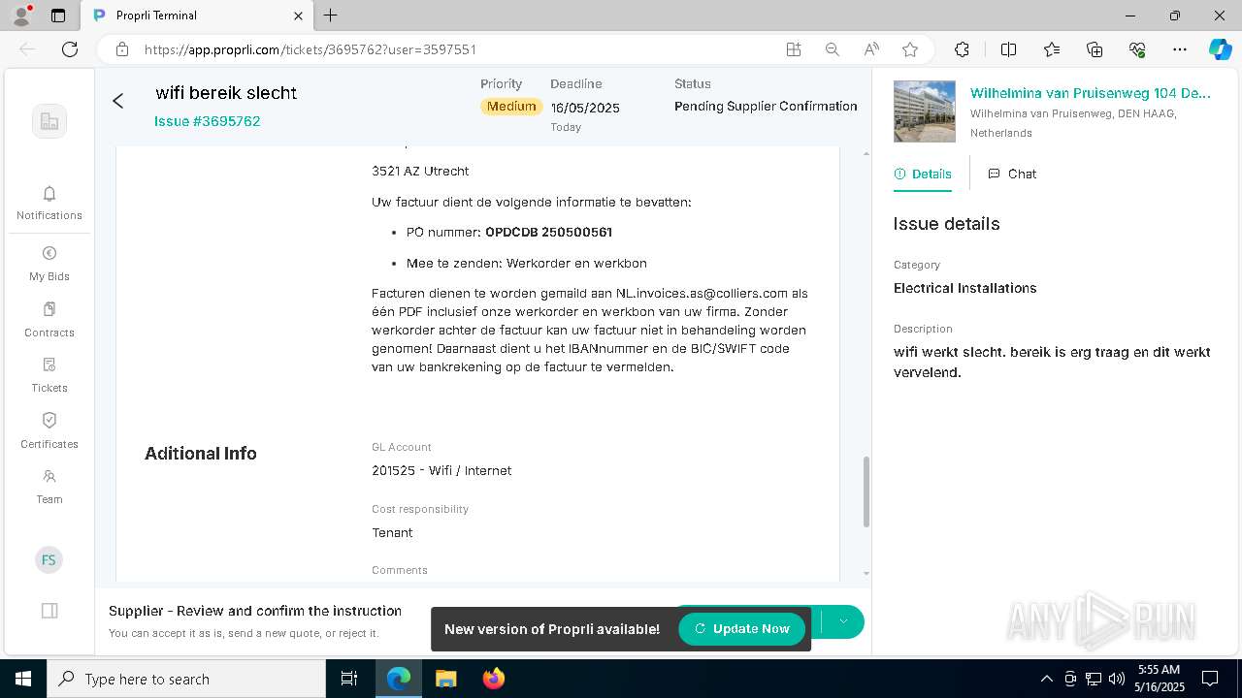Open Microsoft Edge from taskbar
This screenshot has width=1242, height=698.
(x=399, y=679)
